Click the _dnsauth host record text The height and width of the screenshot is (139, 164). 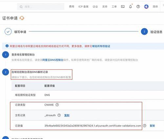[50, 115]
